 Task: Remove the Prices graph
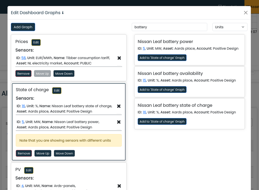23,73
